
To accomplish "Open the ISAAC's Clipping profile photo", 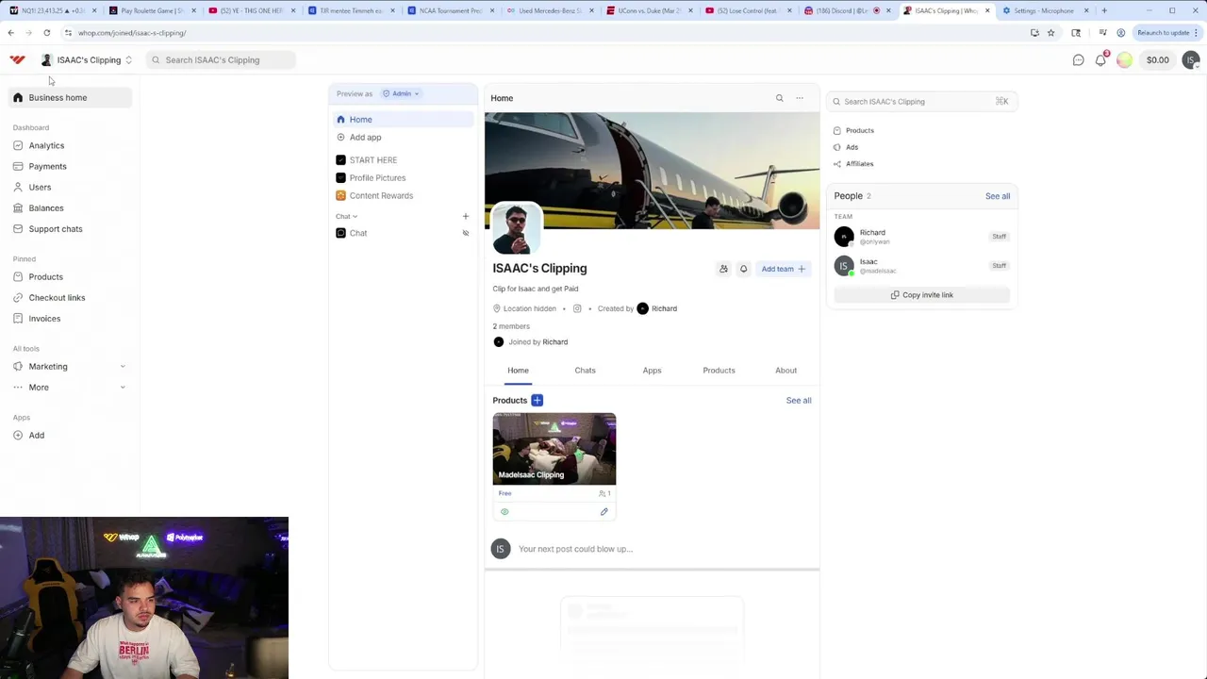I will tap(516, 229).
